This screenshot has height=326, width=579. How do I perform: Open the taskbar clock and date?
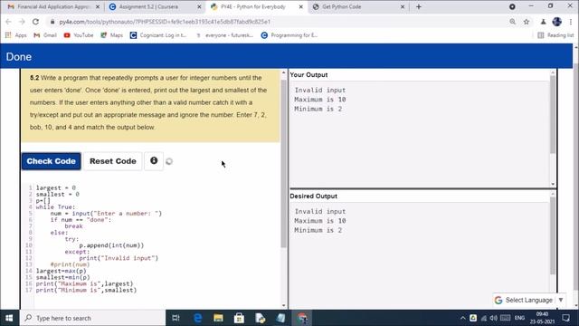(542, 318)
